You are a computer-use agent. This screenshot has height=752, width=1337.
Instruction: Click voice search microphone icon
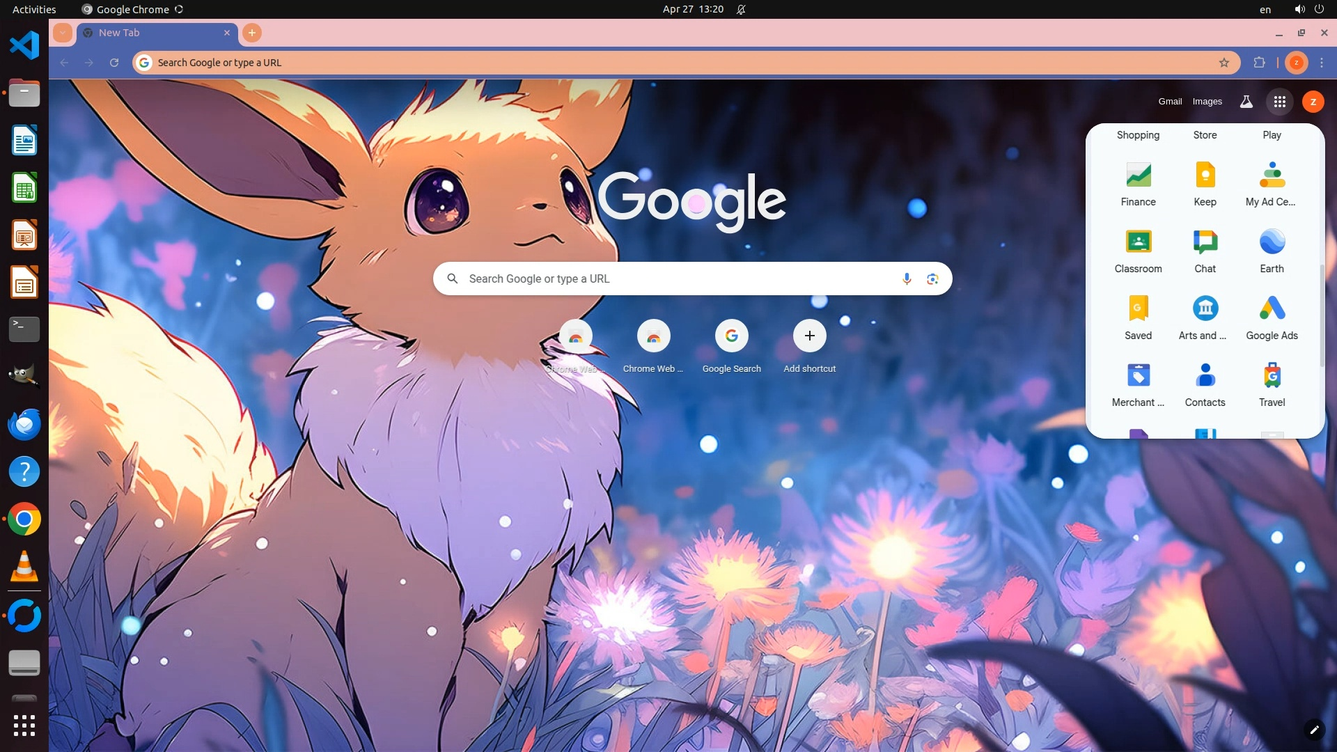(906, 279)
